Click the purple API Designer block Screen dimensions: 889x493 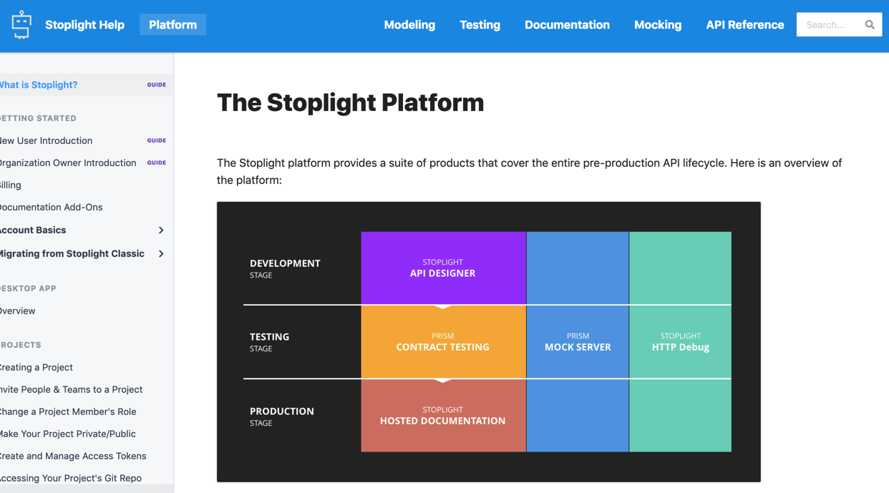click(x=443, y=268)
